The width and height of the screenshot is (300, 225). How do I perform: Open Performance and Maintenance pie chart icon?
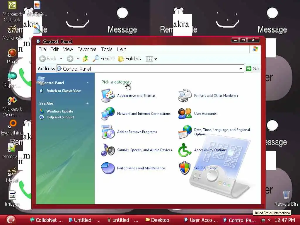pyautogui.click(x=108, y=168)
